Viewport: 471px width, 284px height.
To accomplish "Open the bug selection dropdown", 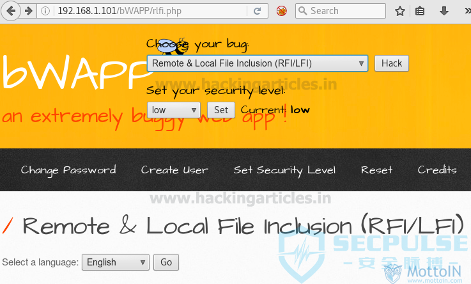I will [258, 63].
